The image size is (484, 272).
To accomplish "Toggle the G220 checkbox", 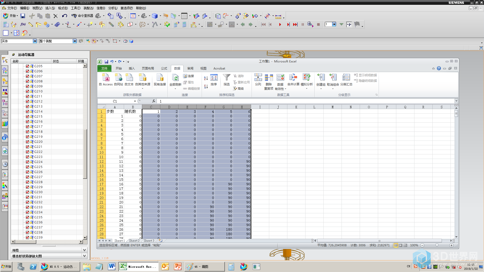I will (27, 142).
